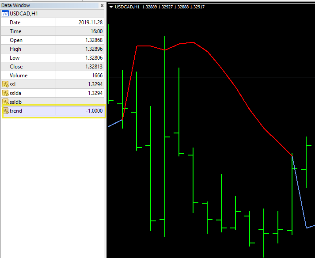315x258 pixels.
Task: Select the High row label
Action: click(x=15, y=49)
